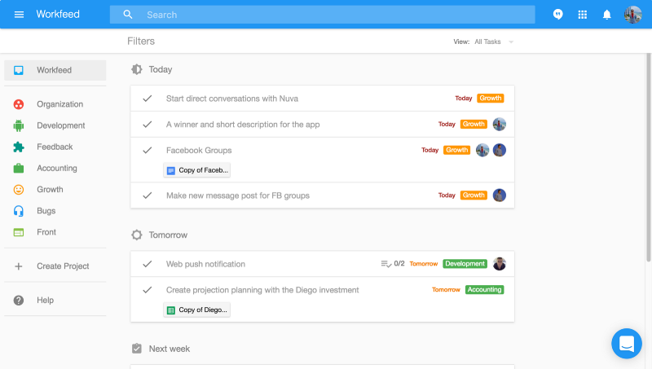Click the Help question mark icon

pos(18,300)
